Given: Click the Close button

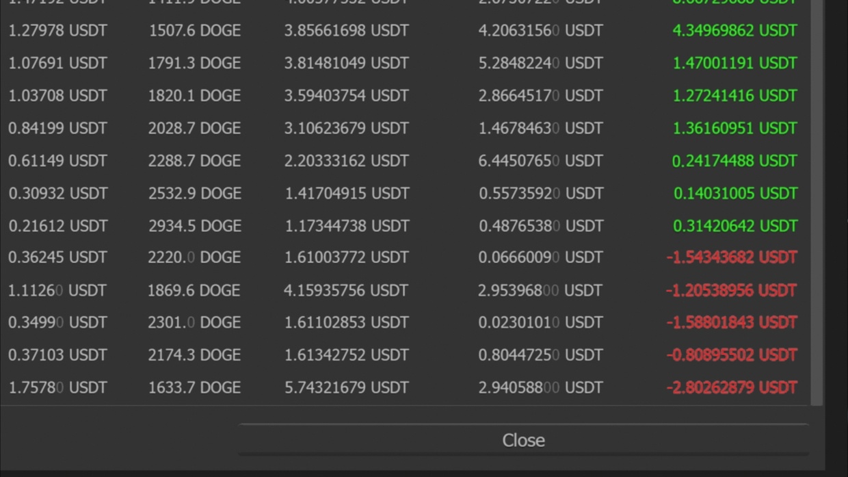Looking at the screenshot, I should coord(523,440).
